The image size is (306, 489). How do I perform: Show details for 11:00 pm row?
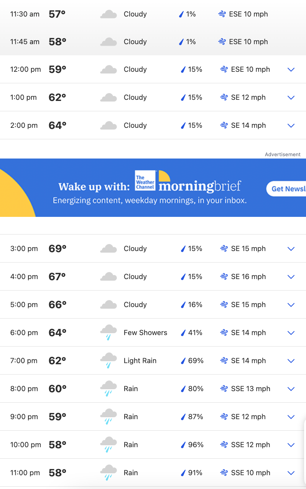291,473
